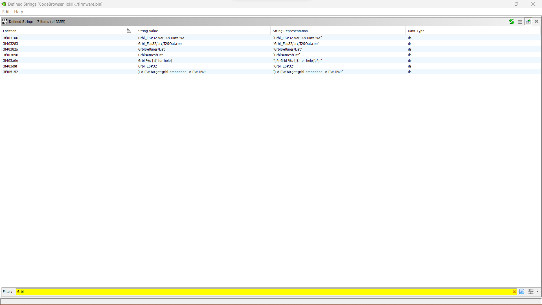Focus the yellow Filter text field
This screenshot has width=542, height=305.
pos(264,292)
